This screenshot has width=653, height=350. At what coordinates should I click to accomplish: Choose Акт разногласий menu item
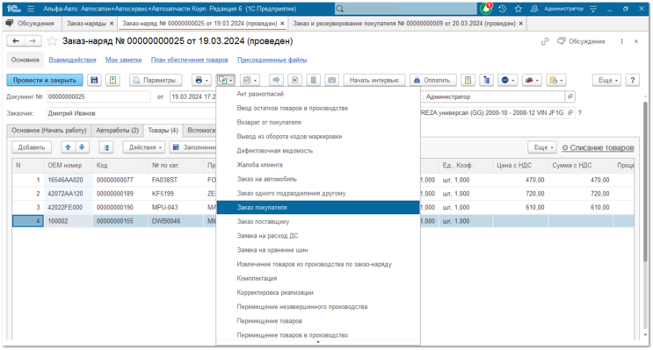pyautogui.click(x=318, y=94)
